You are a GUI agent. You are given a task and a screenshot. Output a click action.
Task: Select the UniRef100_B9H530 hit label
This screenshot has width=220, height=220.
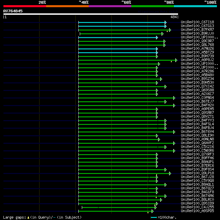pyautogui.click(x=197, y=82)
